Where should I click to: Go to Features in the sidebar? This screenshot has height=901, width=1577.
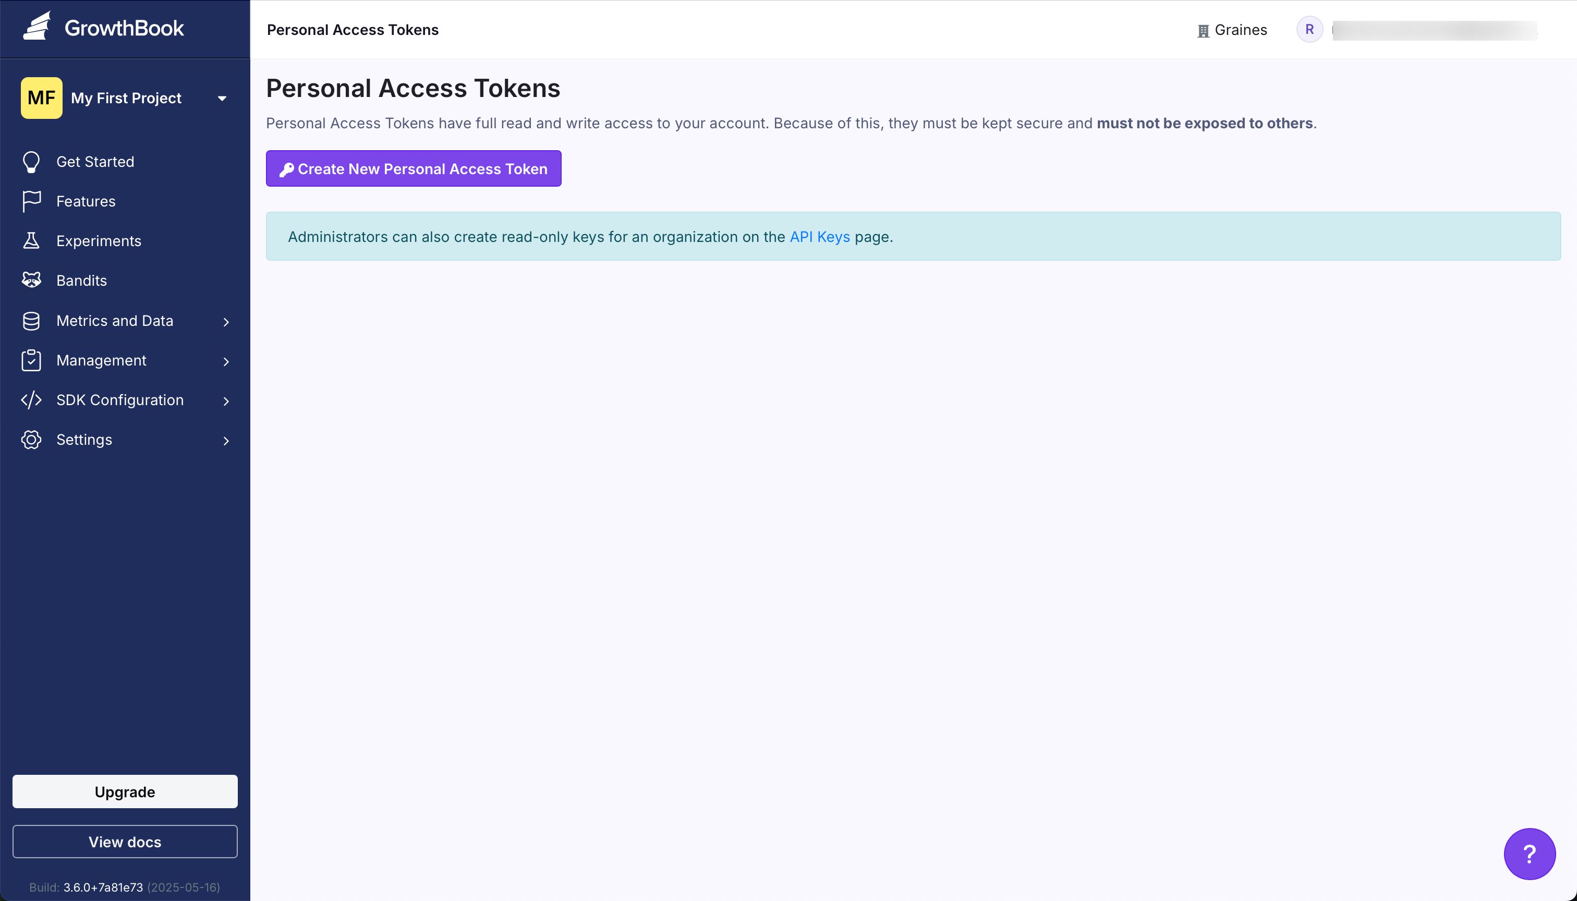[x=86, y=201]
